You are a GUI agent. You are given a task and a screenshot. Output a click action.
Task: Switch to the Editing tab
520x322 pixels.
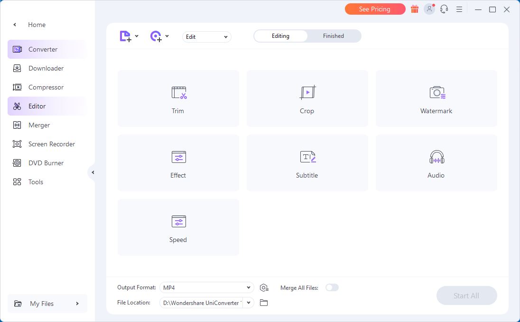280,36
